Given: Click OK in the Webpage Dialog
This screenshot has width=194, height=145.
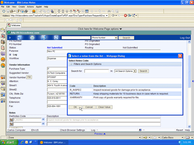Looking at the screenshot, I should pos(75,107).
